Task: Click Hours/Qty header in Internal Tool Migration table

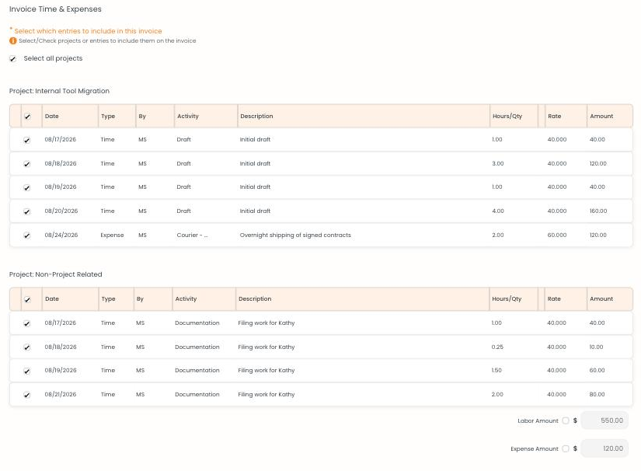Action: [507, 116]
